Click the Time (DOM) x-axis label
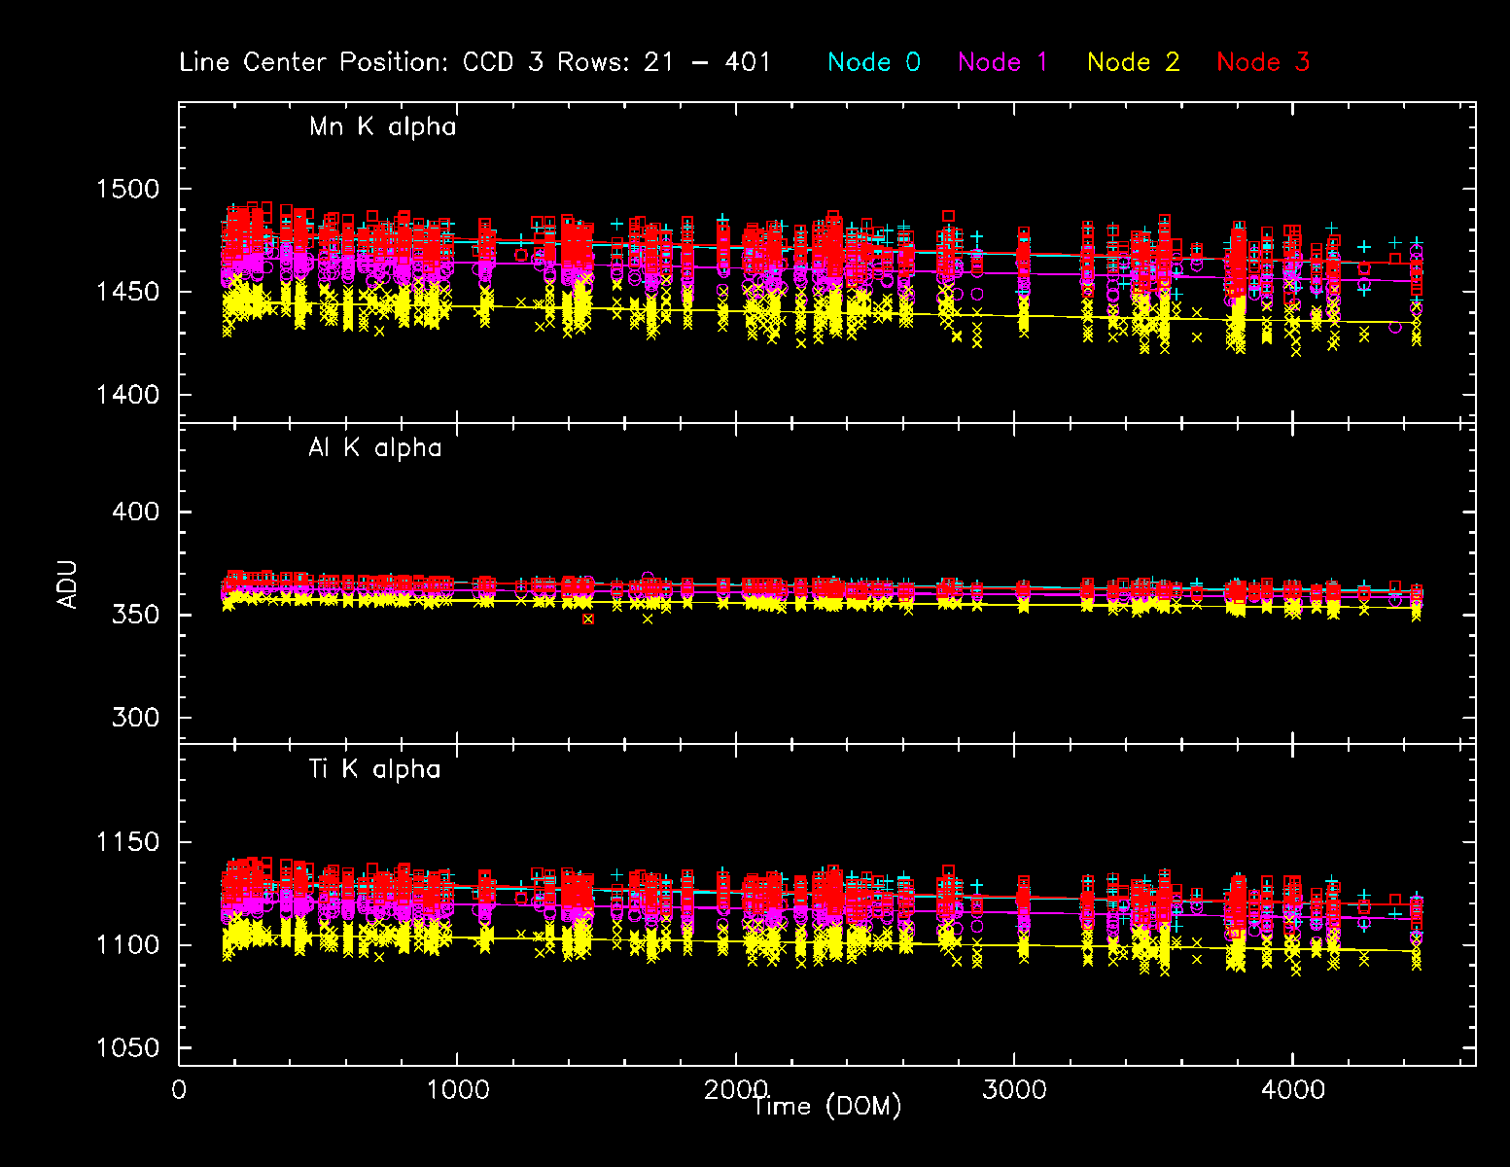The image size is (1510, 1167). pos(826,1106)
